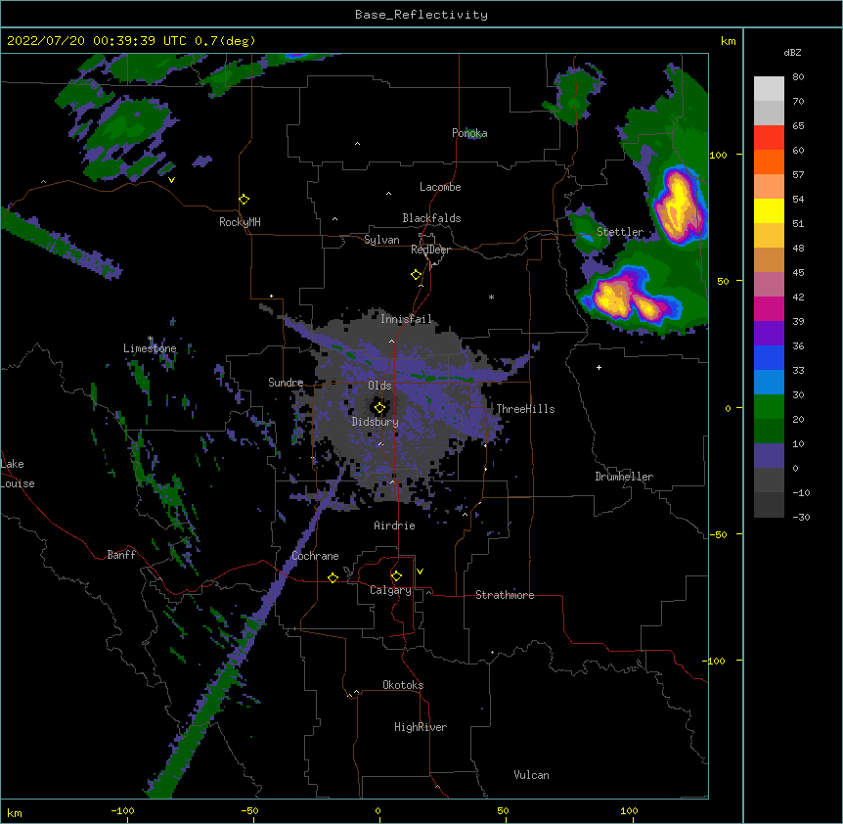
Task: Click the Lake Louise label
Action: 18,474
